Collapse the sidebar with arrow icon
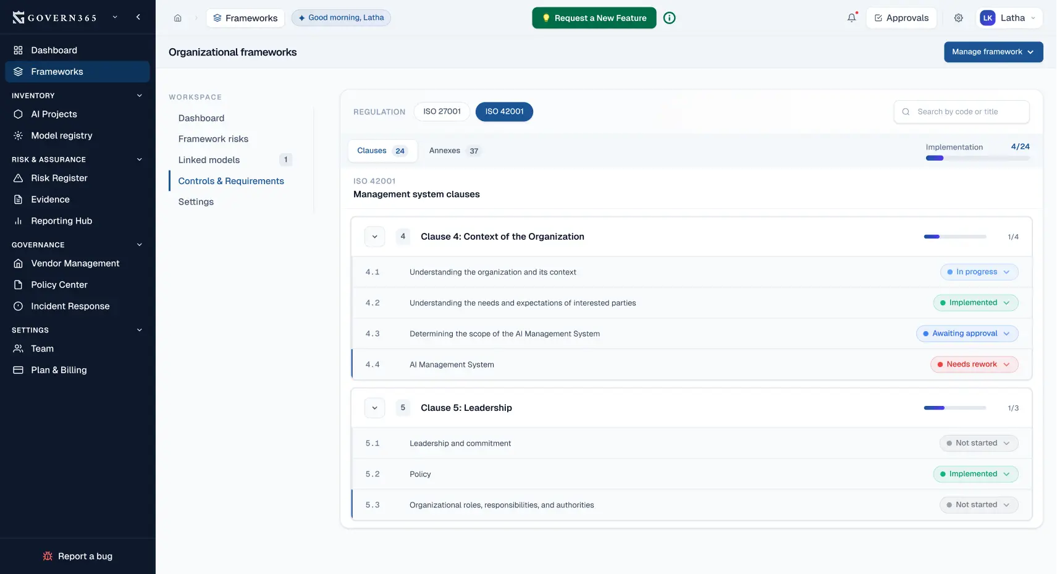This screenshot has height=574, width=1057. click(x=138, y=17)
